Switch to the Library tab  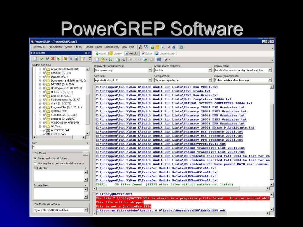[116, 53]
